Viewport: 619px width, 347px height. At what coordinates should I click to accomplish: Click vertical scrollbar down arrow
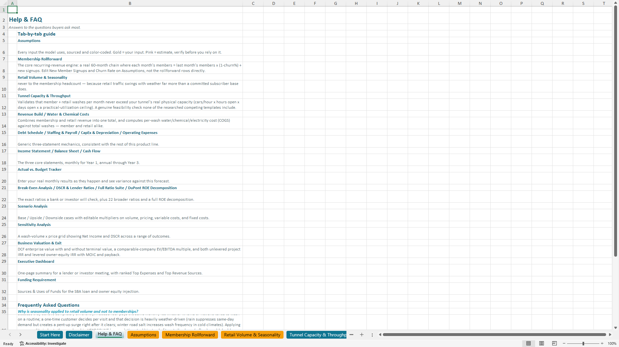click(615, 328)
